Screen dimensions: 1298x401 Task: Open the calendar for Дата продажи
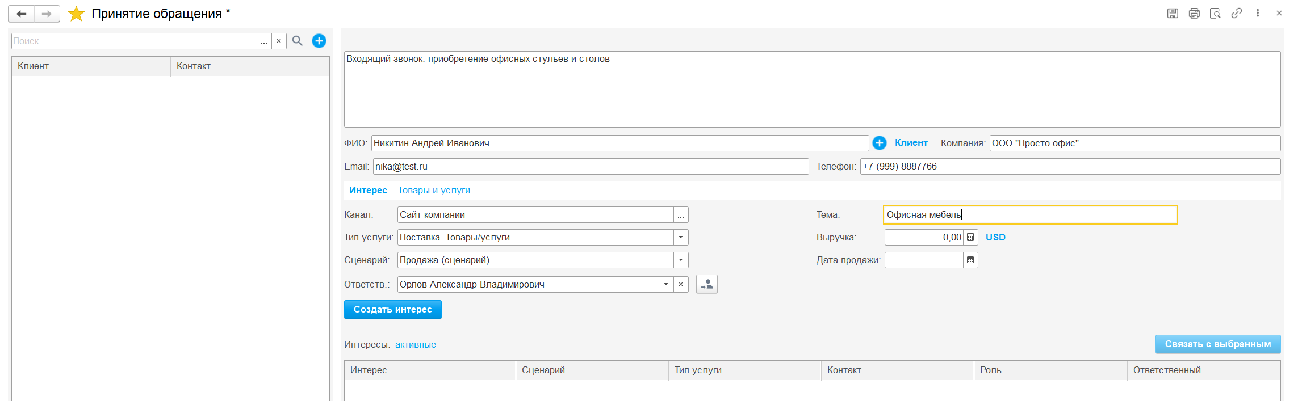pos(970,260)
